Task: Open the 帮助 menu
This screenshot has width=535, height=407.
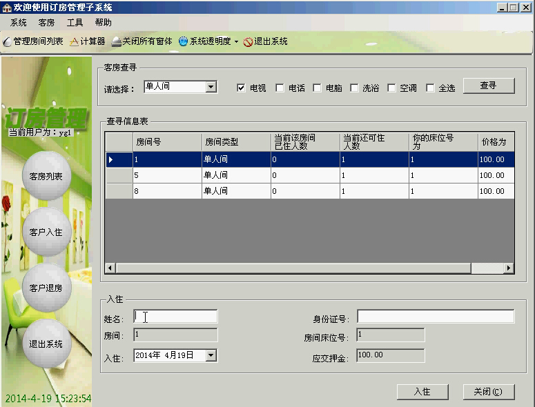Action: (x=103, y=23)
